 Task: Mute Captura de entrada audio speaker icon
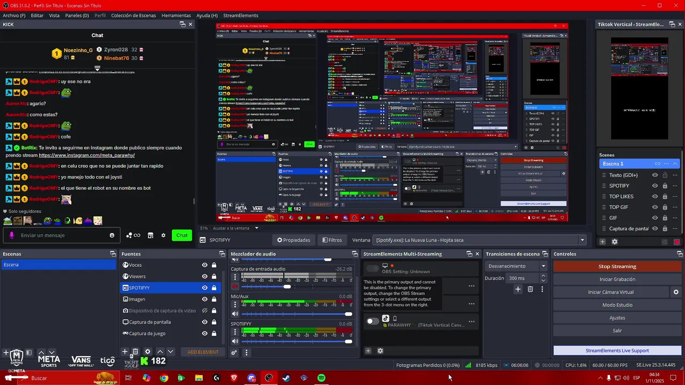235,287
